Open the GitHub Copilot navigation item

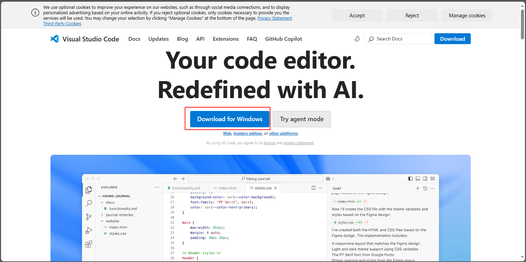[x=284, y=39]
